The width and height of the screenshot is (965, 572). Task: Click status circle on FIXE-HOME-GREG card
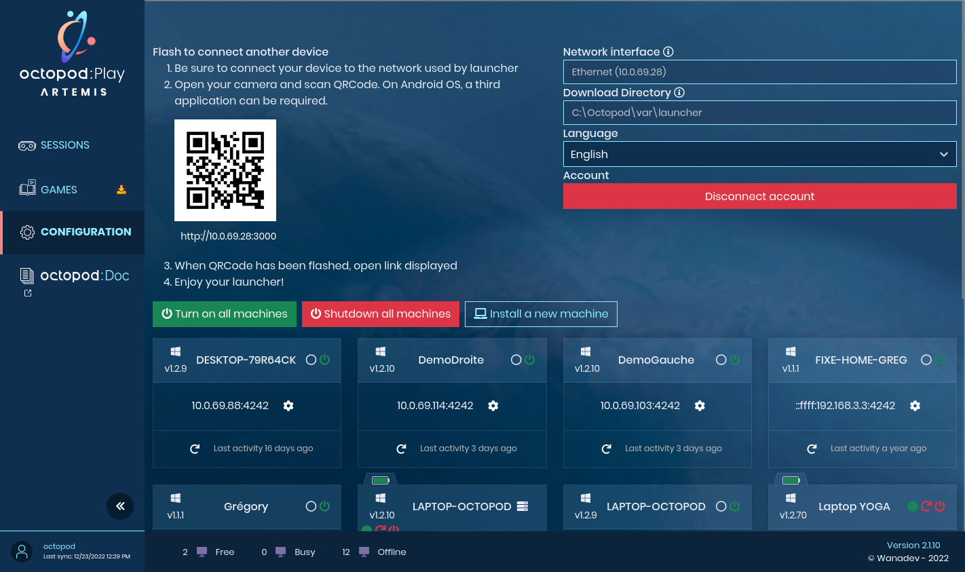[926, 360]
